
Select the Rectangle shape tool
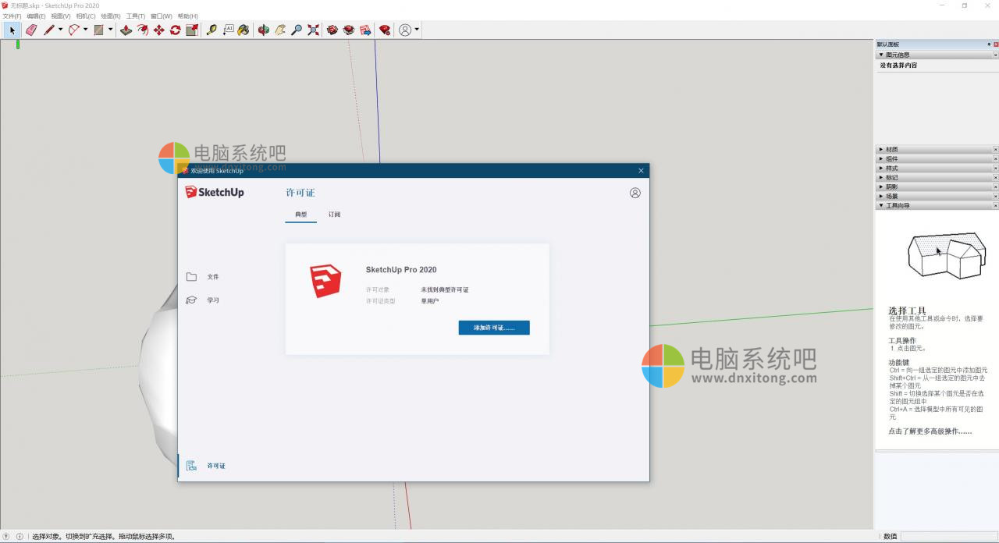99,30
